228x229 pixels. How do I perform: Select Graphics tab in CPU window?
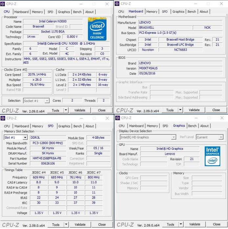(64, 12)
